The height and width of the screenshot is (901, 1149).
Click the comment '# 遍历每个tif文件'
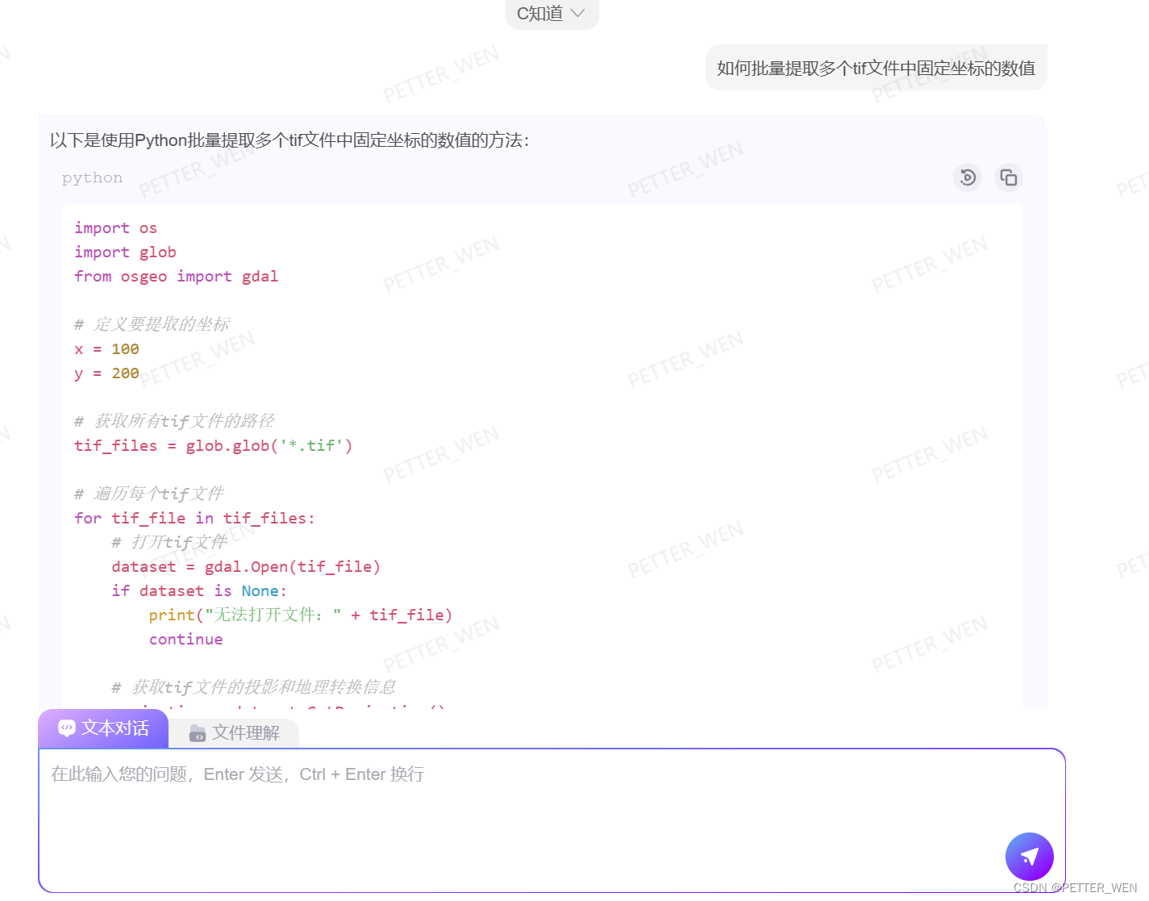click(148, 494)
